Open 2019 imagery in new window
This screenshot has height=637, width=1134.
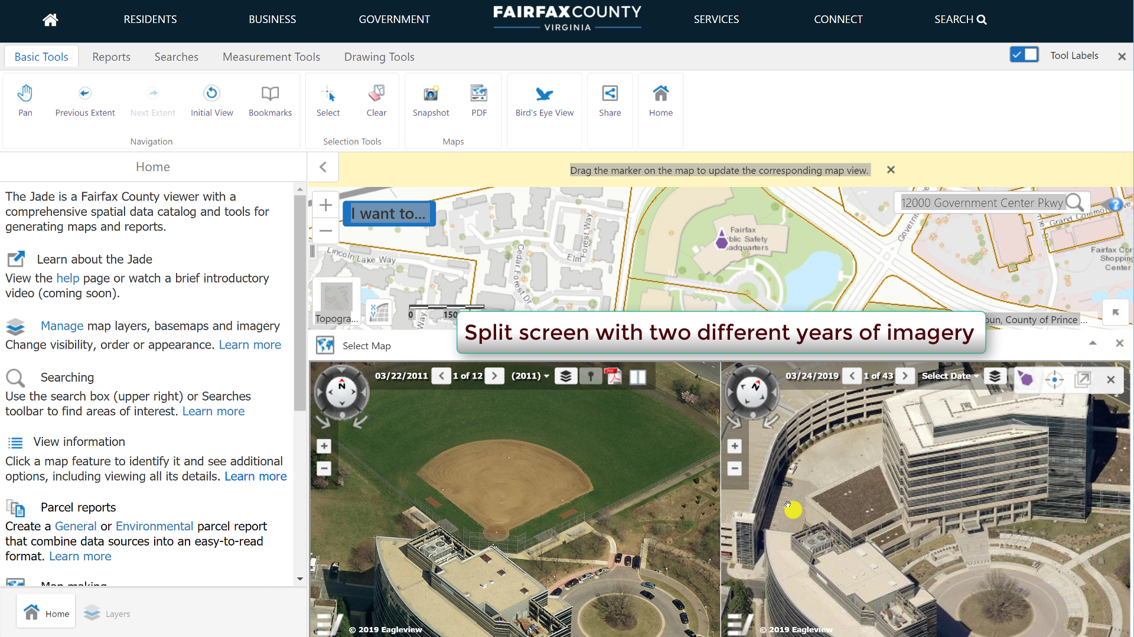pos(1082,379)
